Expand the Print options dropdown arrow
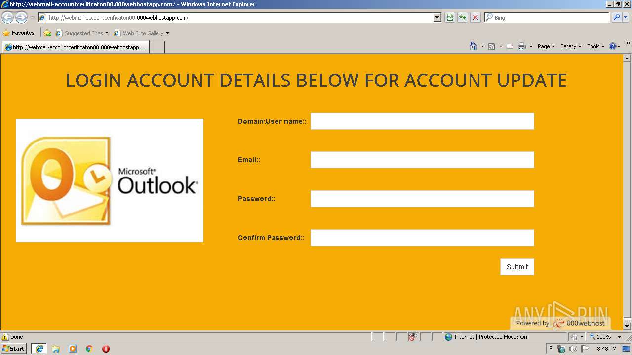 coord(531,46)
